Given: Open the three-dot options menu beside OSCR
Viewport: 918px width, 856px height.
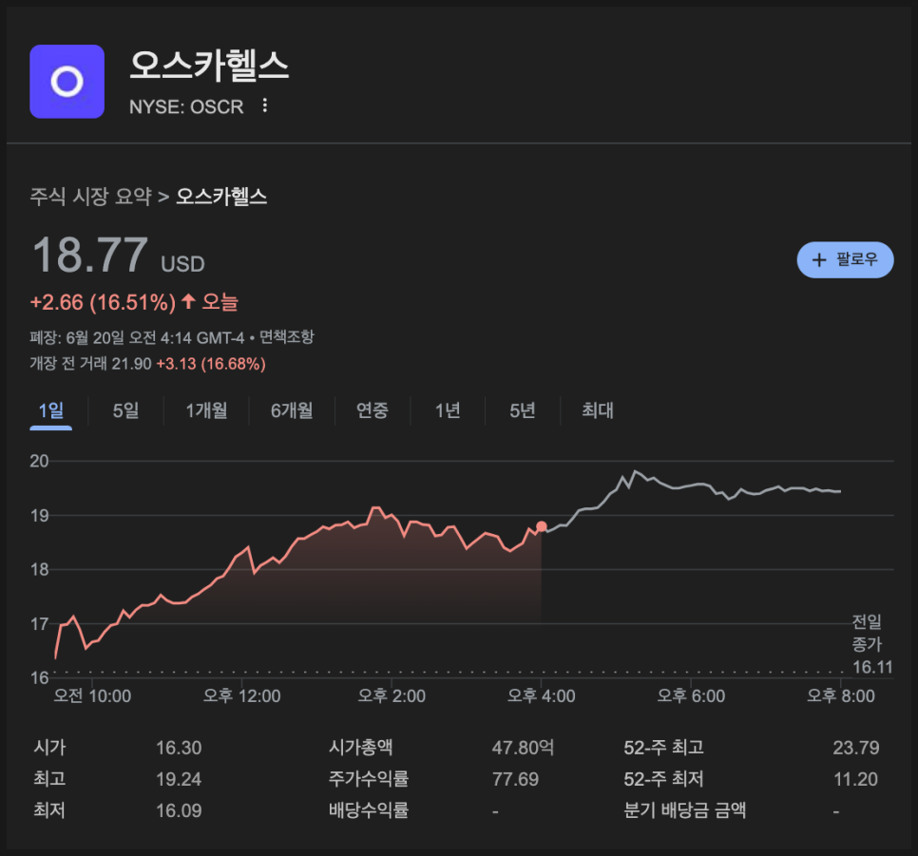Looking at the screenshot, I should tap(264, 105).
